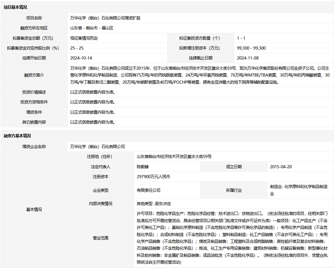
Task: Click the listing start date 2024-10-14
Action: click(81, 58)
